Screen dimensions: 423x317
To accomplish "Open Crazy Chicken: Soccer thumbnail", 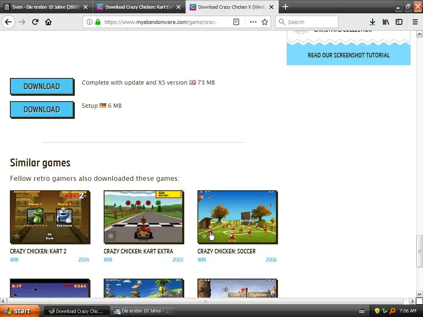I will 238,217.
